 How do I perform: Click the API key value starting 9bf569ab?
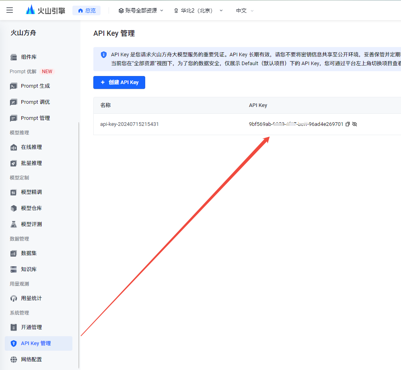coord(296,124)
